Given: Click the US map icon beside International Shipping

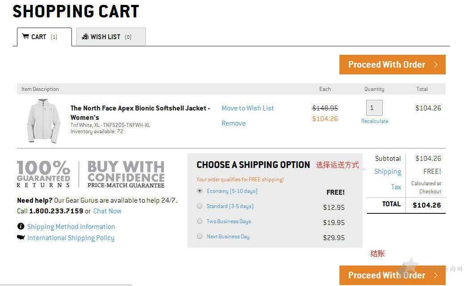Looking at the screenshot, I should click(x=21, y=237).
